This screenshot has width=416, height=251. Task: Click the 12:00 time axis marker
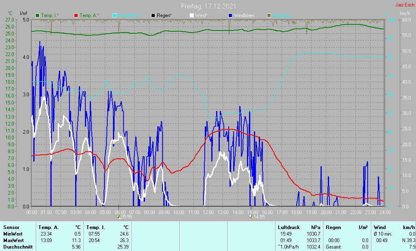click(x=208, y=212)
